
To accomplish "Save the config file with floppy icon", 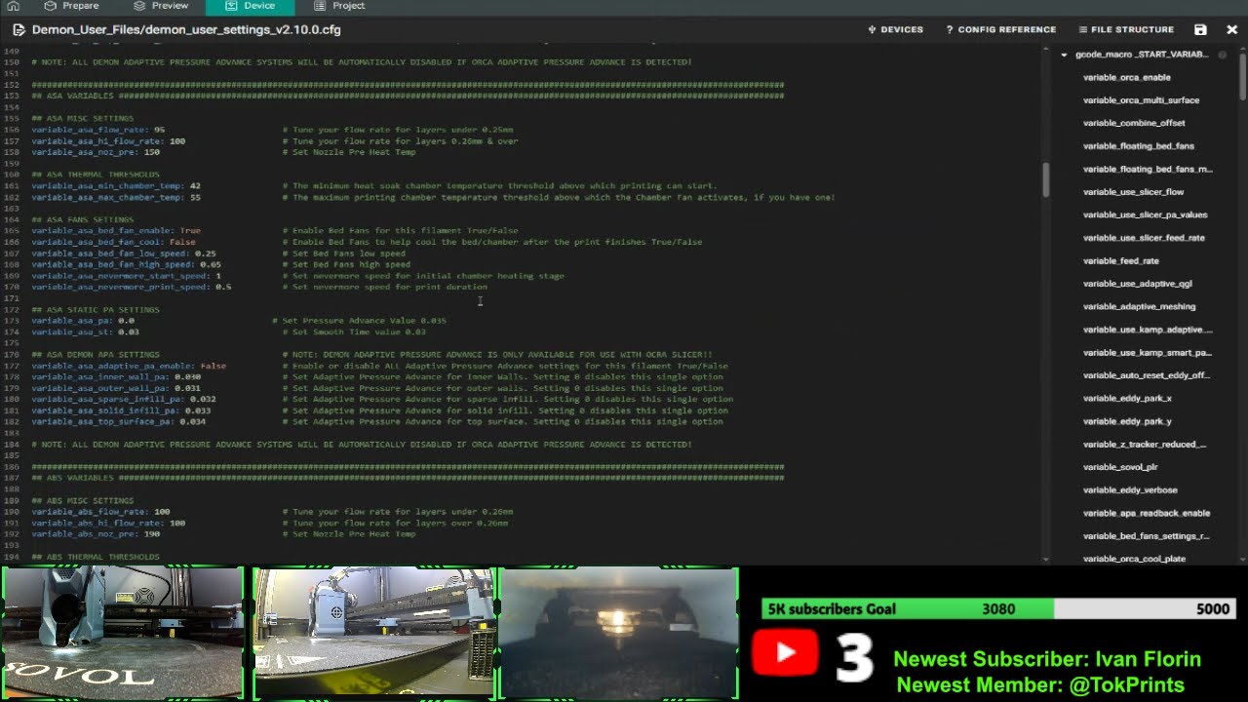I will coord(1200,30).
